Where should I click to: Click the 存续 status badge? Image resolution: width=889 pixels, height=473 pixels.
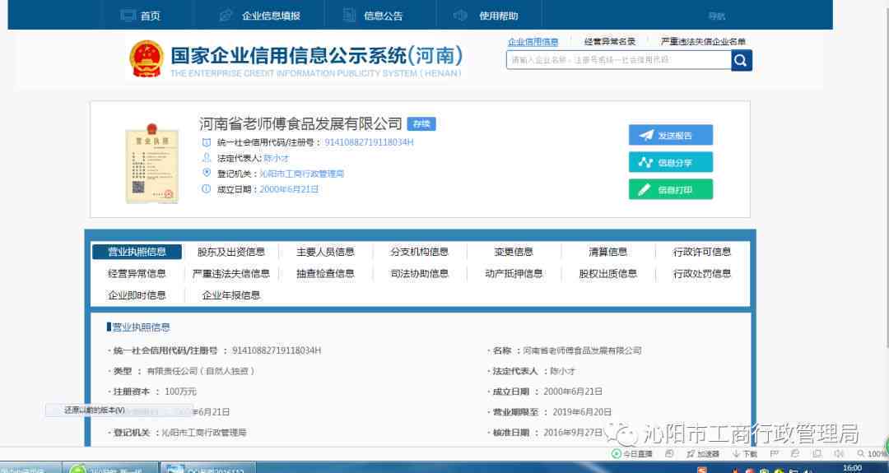(x=421, y=124)
